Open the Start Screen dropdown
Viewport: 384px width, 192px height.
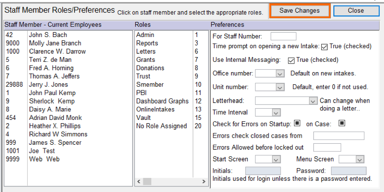(x=275, y=160)
